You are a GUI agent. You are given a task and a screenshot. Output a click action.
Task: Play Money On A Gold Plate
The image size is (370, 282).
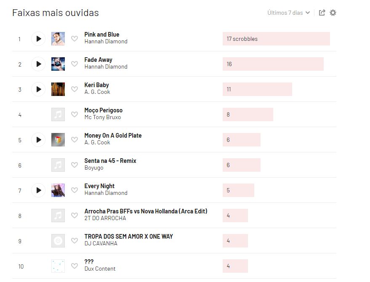click(38, 140)
